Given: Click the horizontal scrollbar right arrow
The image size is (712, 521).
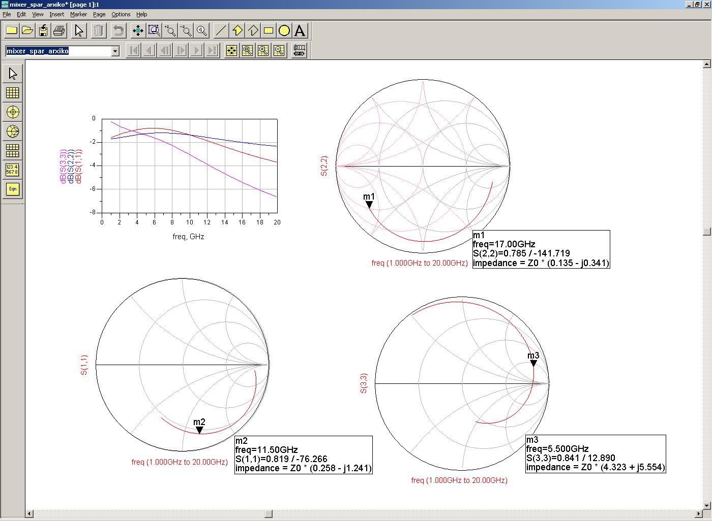Looking at the screenshot, I should point(698,514).
